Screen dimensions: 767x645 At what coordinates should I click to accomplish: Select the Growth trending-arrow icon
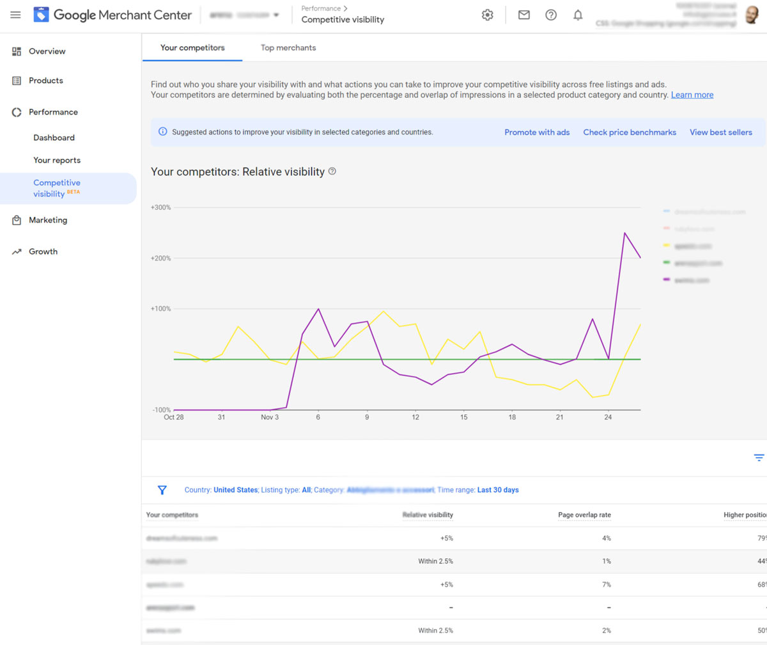click(x=17, y=251)
